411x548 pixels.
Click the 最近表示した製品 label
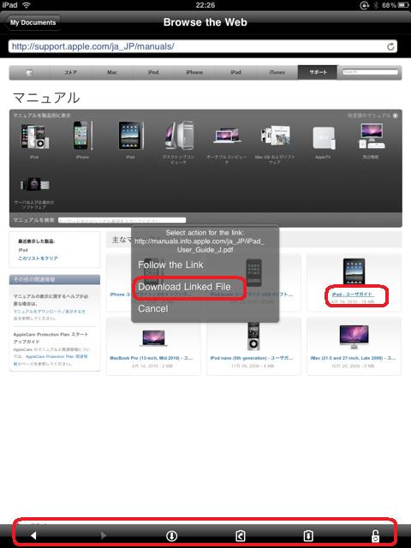[x=36, y=241]
